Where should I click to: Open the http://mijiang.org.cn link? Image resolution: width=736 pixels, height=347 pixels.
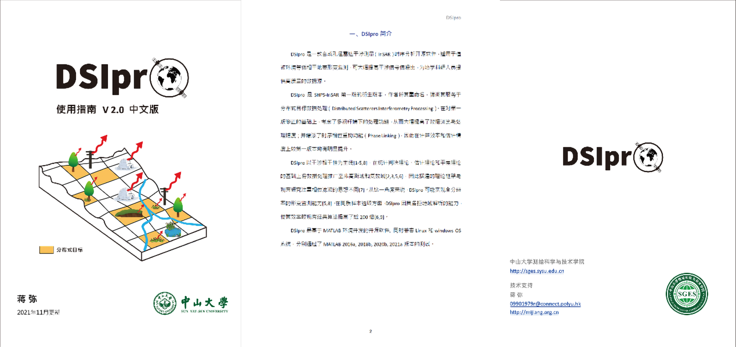click(534, 312)
